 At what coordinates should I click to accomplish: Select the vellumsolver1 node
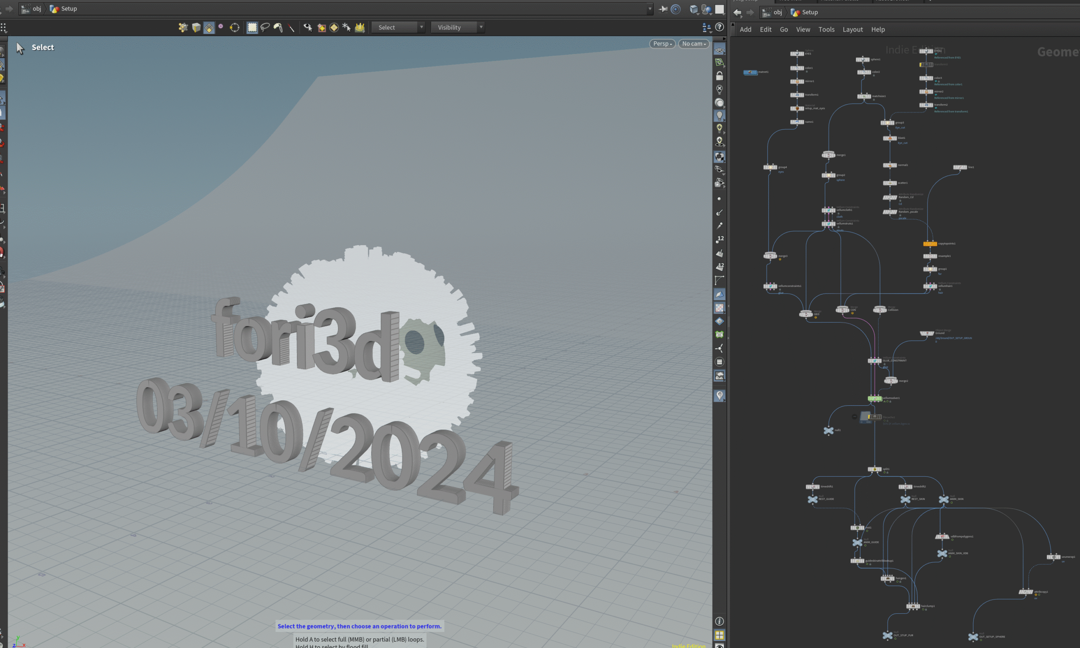tap(875, 398)
